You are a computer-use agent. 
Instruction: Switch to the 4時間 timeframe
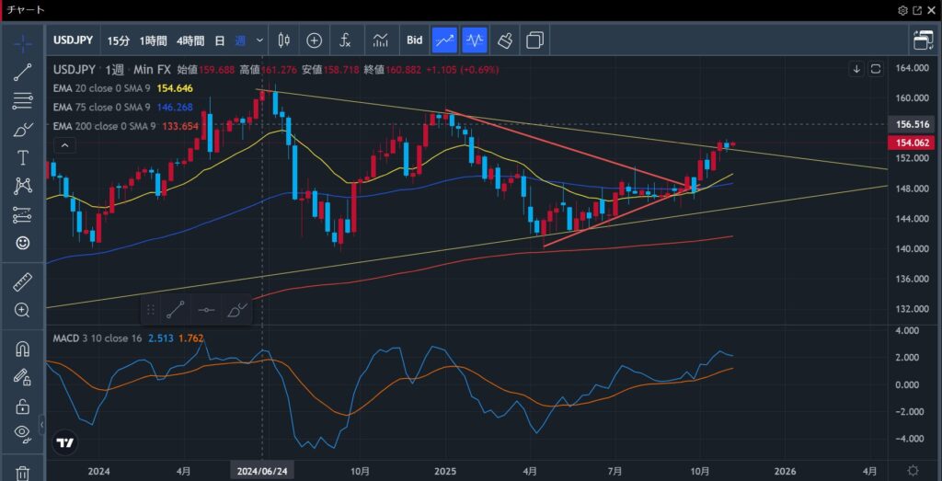click(190, 40)
